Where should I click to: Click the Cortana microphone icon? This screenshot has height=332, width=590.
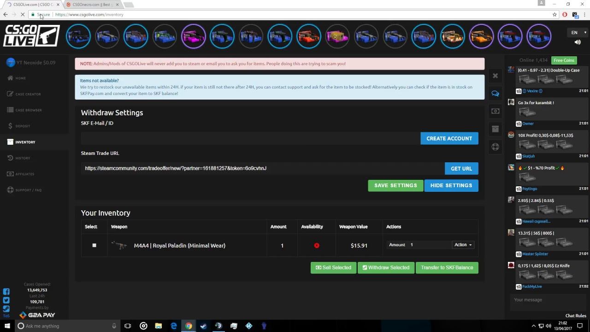pyautogui.click(x=114, y=326)
